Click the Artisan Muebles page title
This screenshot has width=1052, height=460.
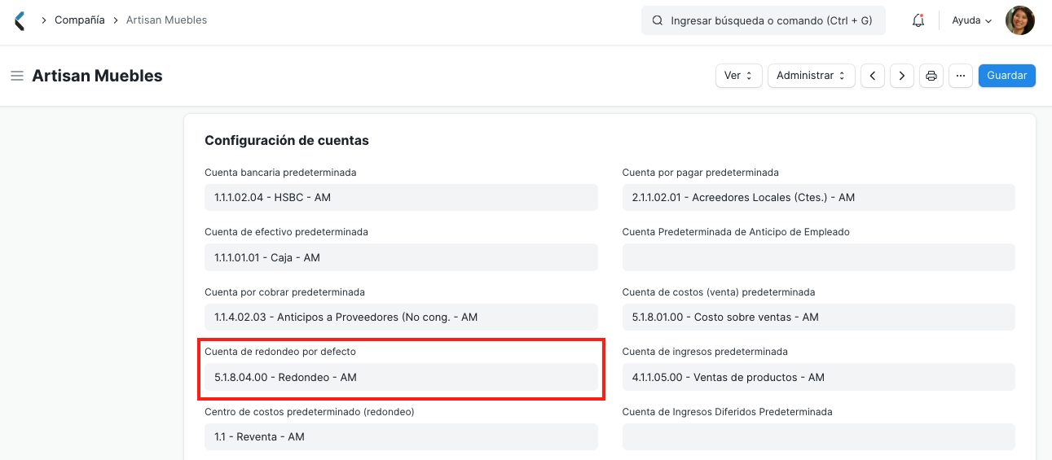click(x=97, y=76)
